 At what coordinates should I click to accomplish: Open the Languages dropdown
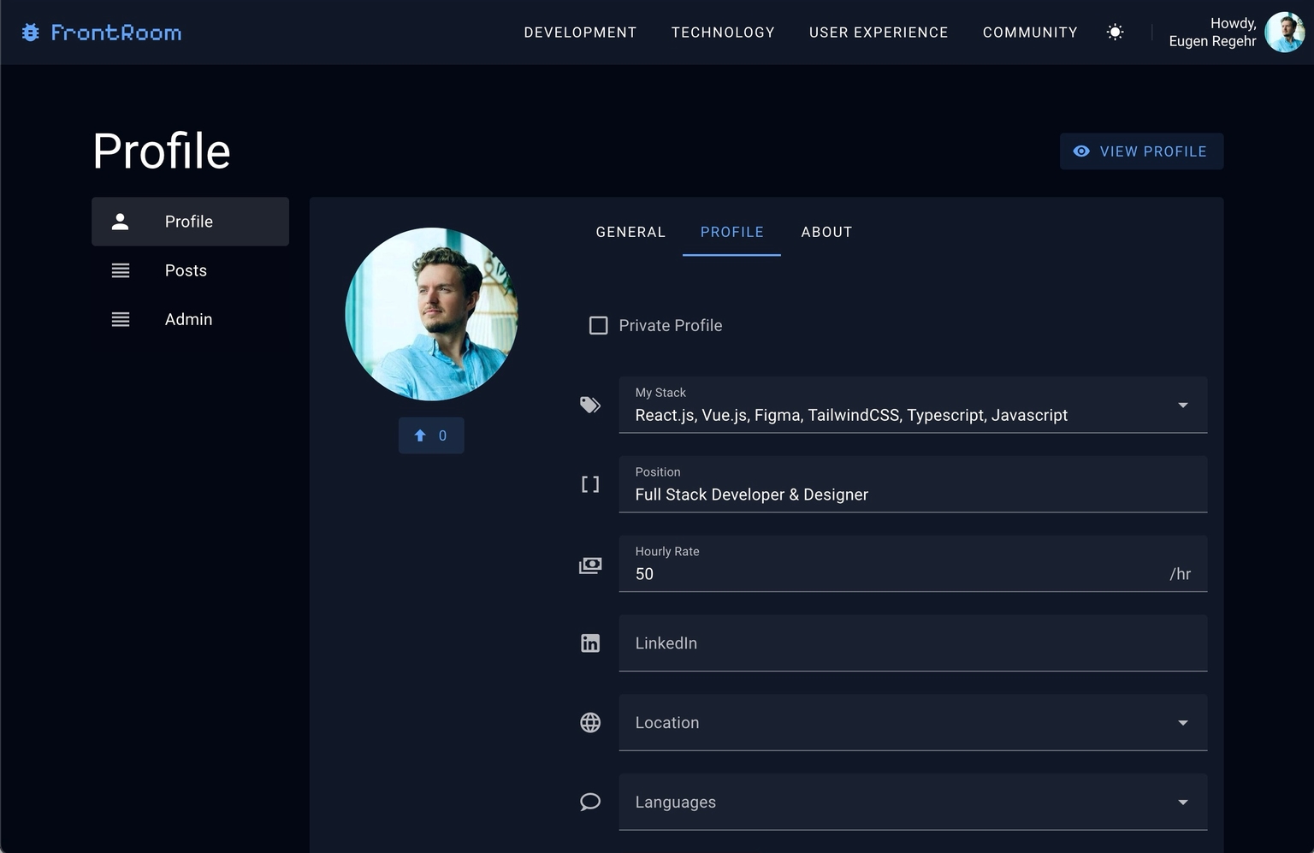point(913,802)
